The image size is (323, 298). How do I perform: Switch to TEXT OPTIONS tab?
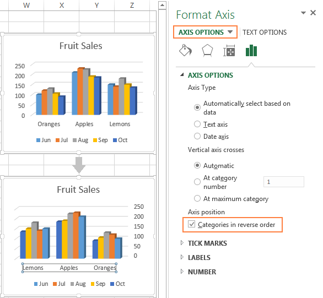tap(265, 32)
